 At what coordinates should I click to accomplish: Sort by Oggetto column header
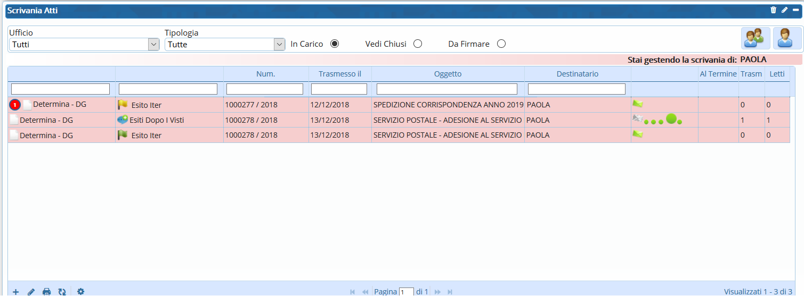[448, 74]
